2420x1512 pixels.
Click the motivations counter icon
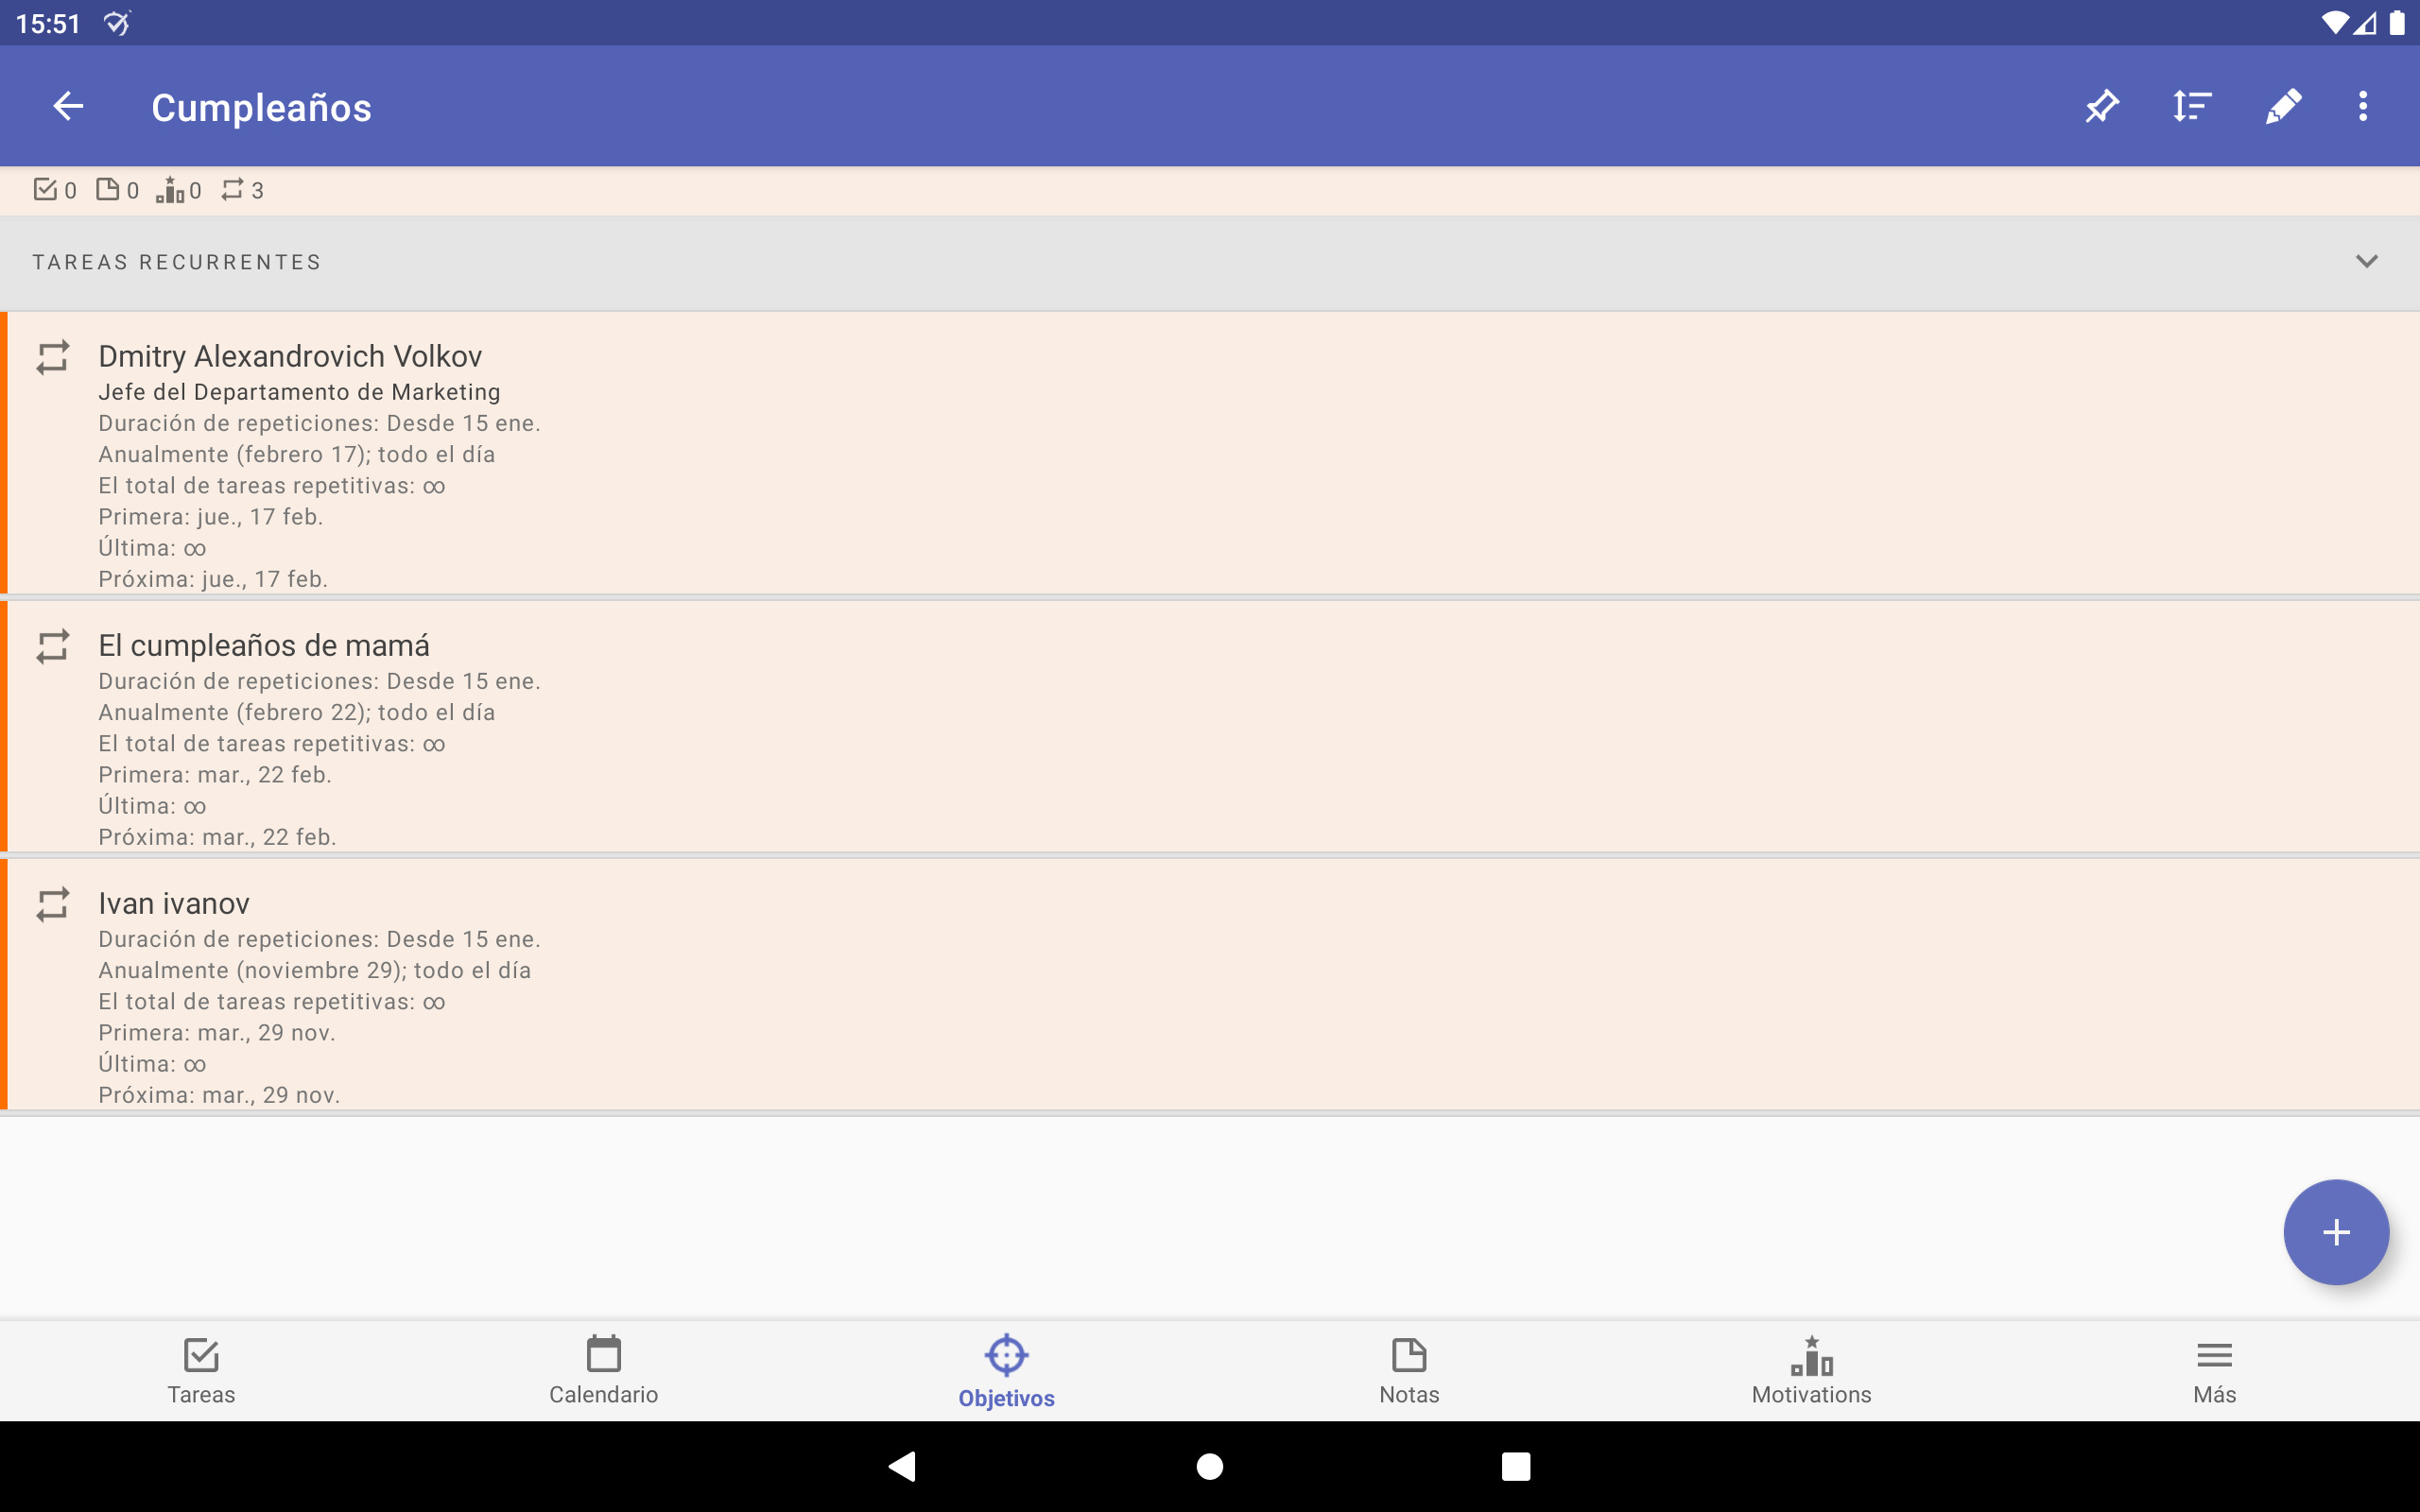pos(170,189)
